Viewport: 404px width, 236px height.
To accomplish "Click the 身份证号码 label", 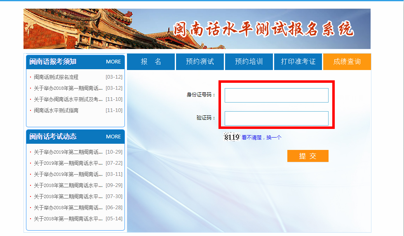I will point(201,95).
